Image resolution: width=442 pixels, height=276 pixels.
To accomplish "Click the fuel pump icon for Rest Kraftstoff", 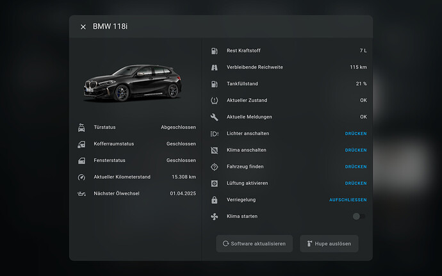I will tap(214, 51).
